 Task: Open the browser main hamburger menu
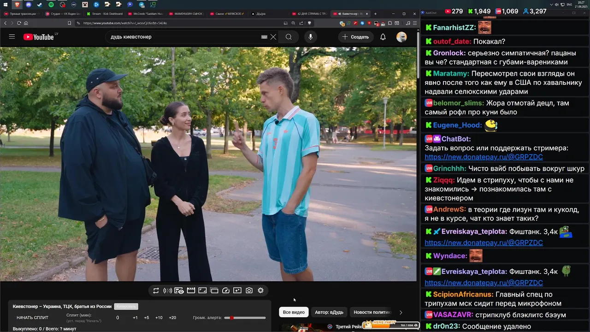click(415, 23)
